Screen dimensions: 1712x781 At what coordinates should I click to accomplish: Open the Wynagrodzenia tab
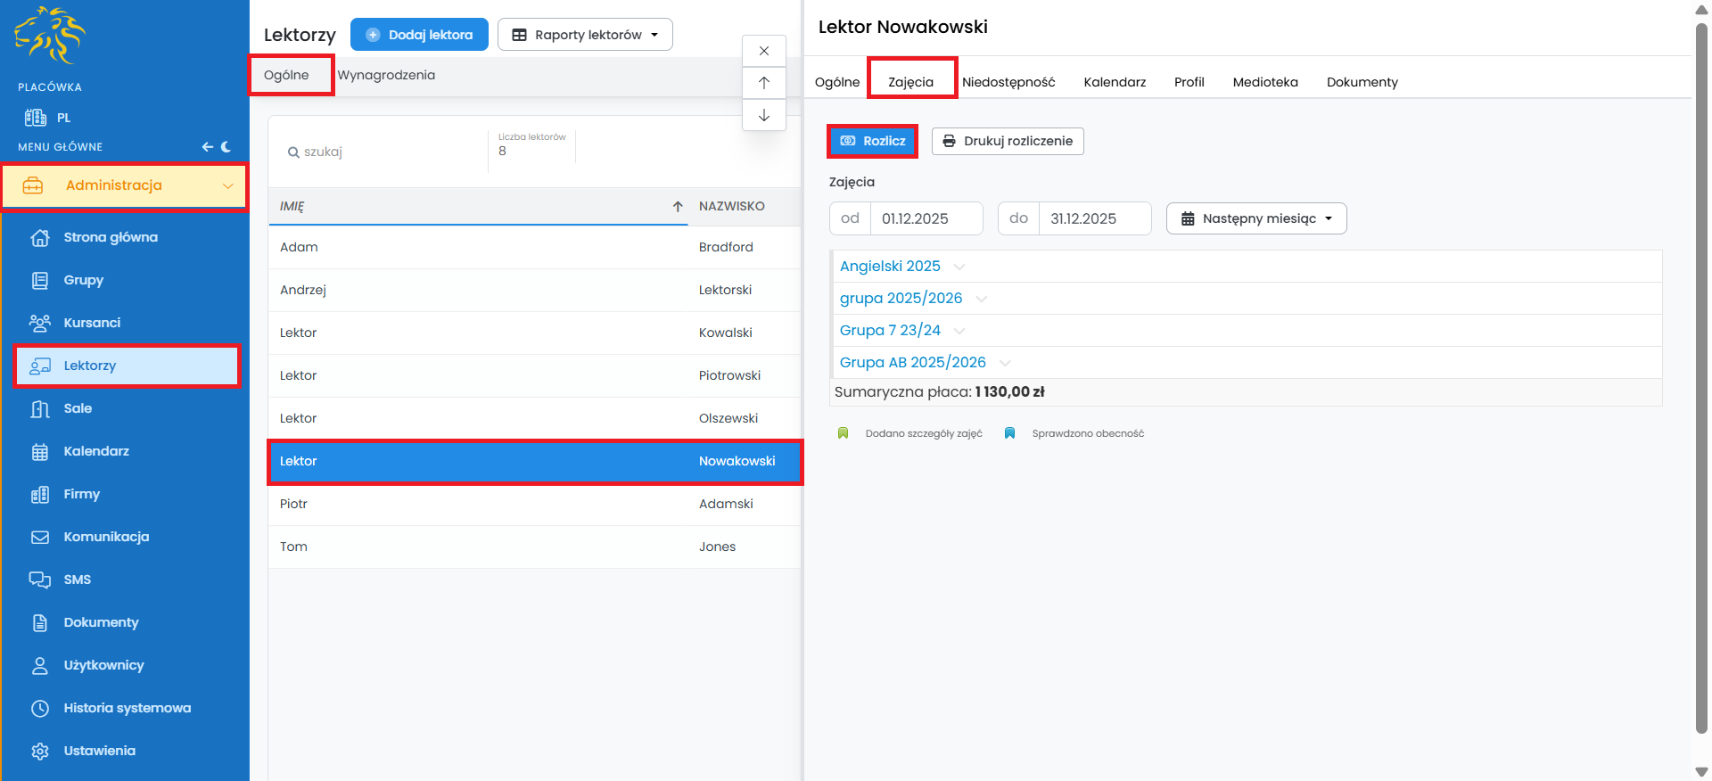[386, 75]
